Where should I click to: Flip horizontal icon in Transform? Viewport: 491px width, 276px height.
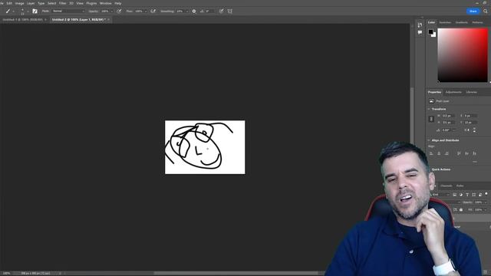(x=467, y=130)
